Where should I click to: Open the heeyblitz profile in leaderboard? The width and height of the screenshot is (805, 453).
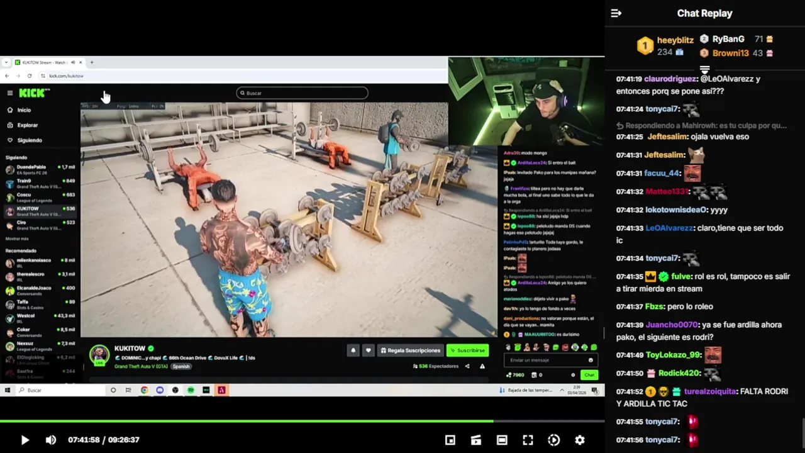coord(675,40)
